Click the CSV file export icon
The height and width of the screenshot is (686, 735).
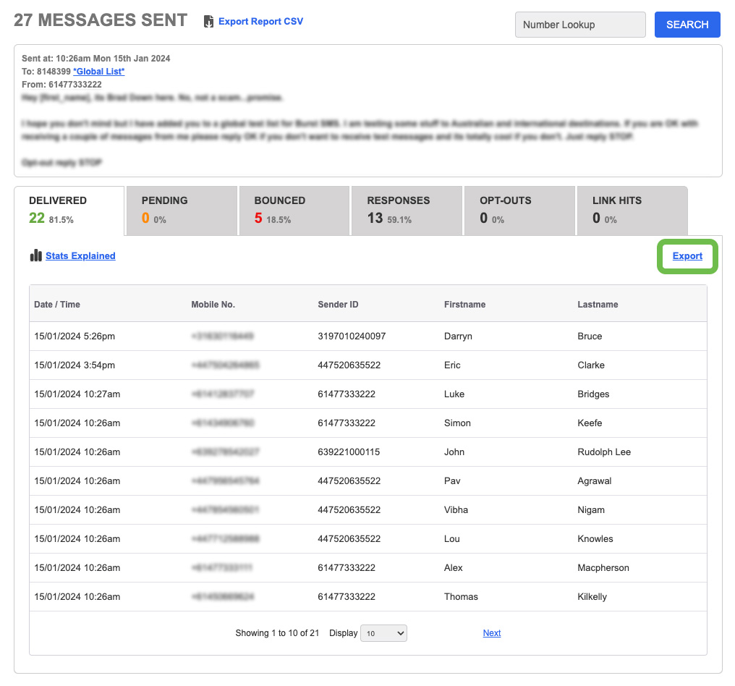pos(208,22)
